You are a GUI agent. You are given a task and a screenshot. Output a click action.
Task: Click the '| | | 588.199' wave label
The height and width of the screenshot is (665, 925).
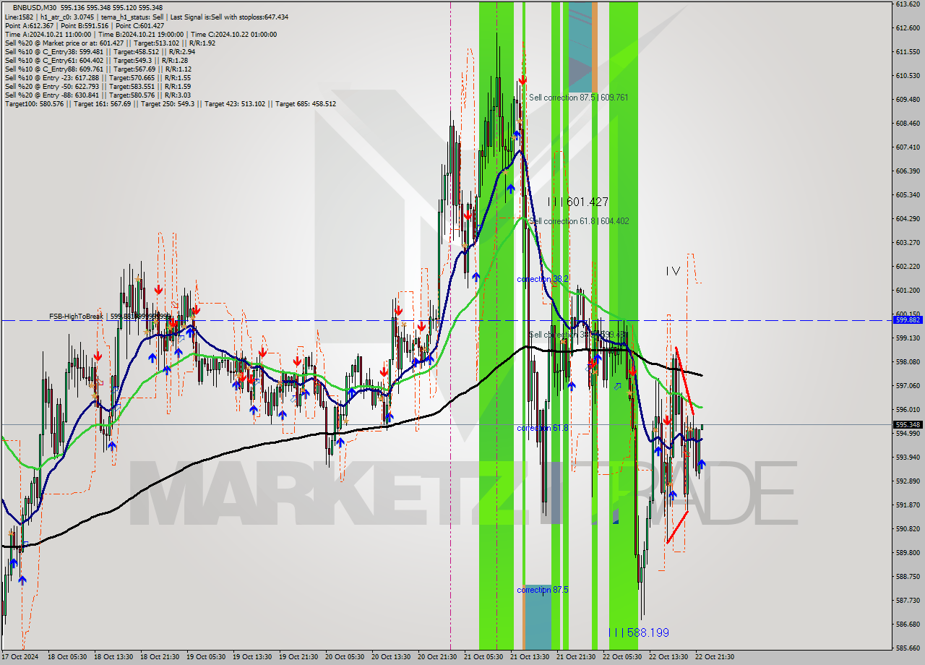pyautogui.click(x=638, y=632)
